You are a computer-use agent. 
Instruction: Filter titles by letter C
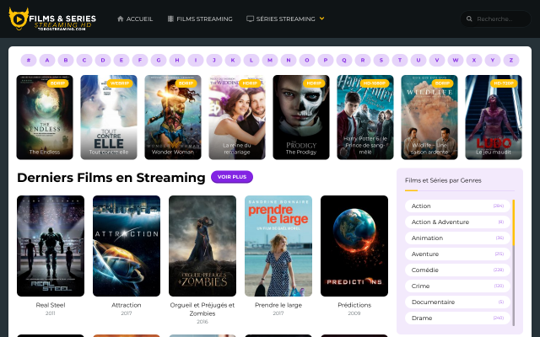84,60
